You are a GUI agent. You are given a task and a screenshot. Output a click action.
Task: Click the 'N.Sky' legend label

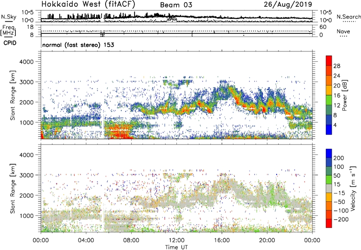coord(9,17)
